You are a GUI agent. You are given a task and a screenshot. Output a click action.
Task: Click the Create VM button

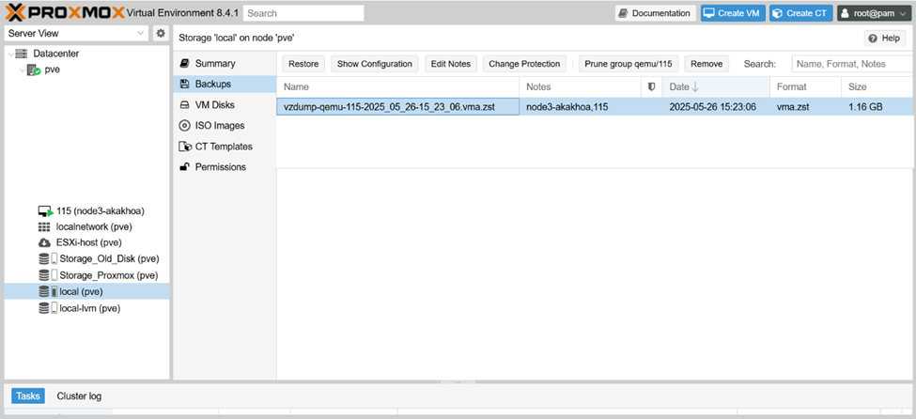point(731,13)
